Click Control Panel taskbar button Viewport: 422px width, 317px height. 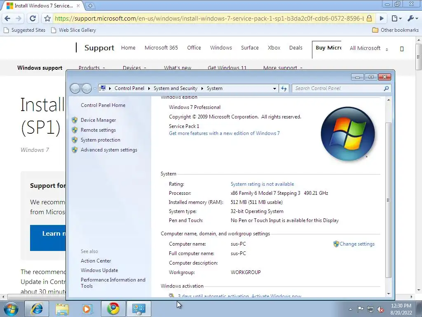[x=138, y=309]
